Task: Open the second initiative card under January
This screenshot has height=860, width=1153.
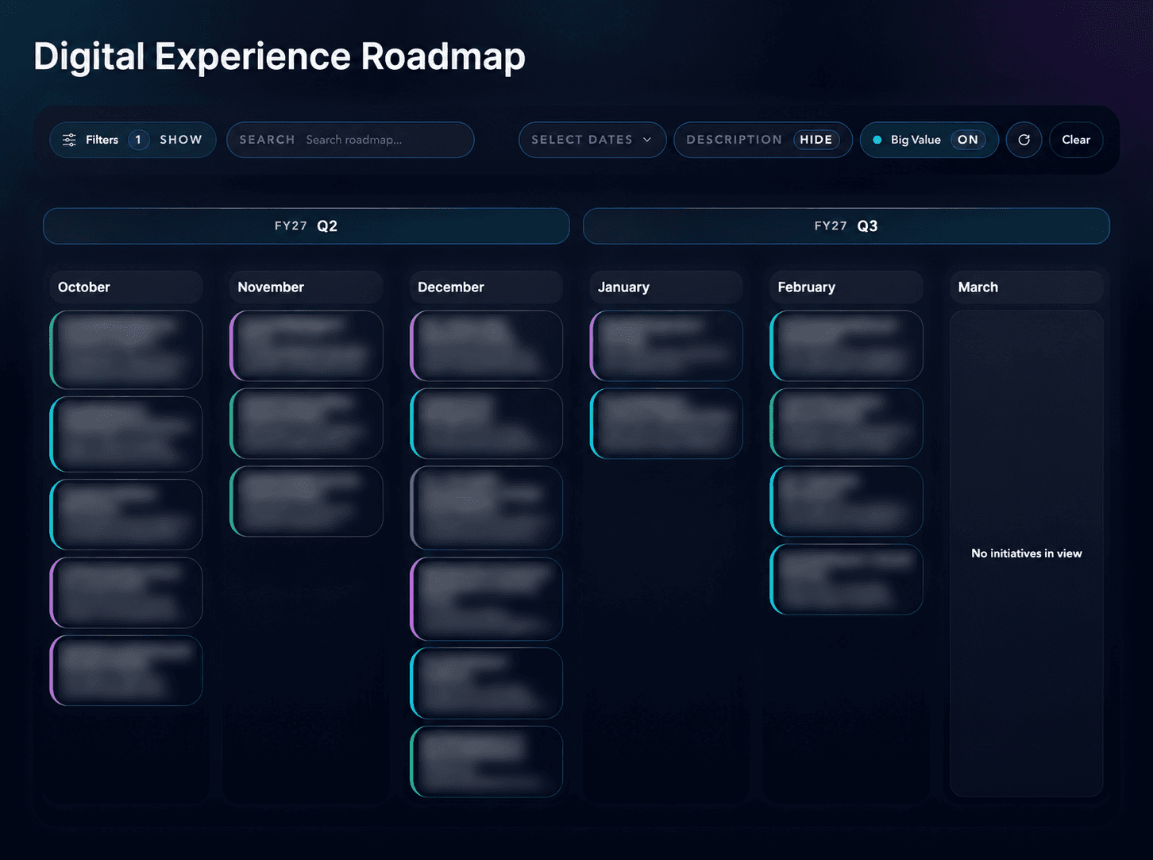Action: (x=666, y=423)
